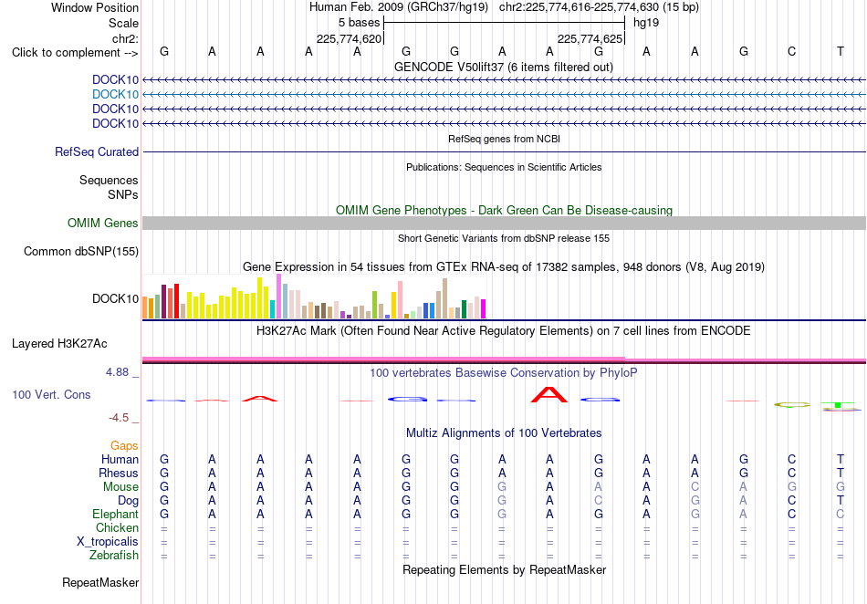Click the base C in the sequence row
The width and height of the screenshot is (867, 604).
pos(792,52)
